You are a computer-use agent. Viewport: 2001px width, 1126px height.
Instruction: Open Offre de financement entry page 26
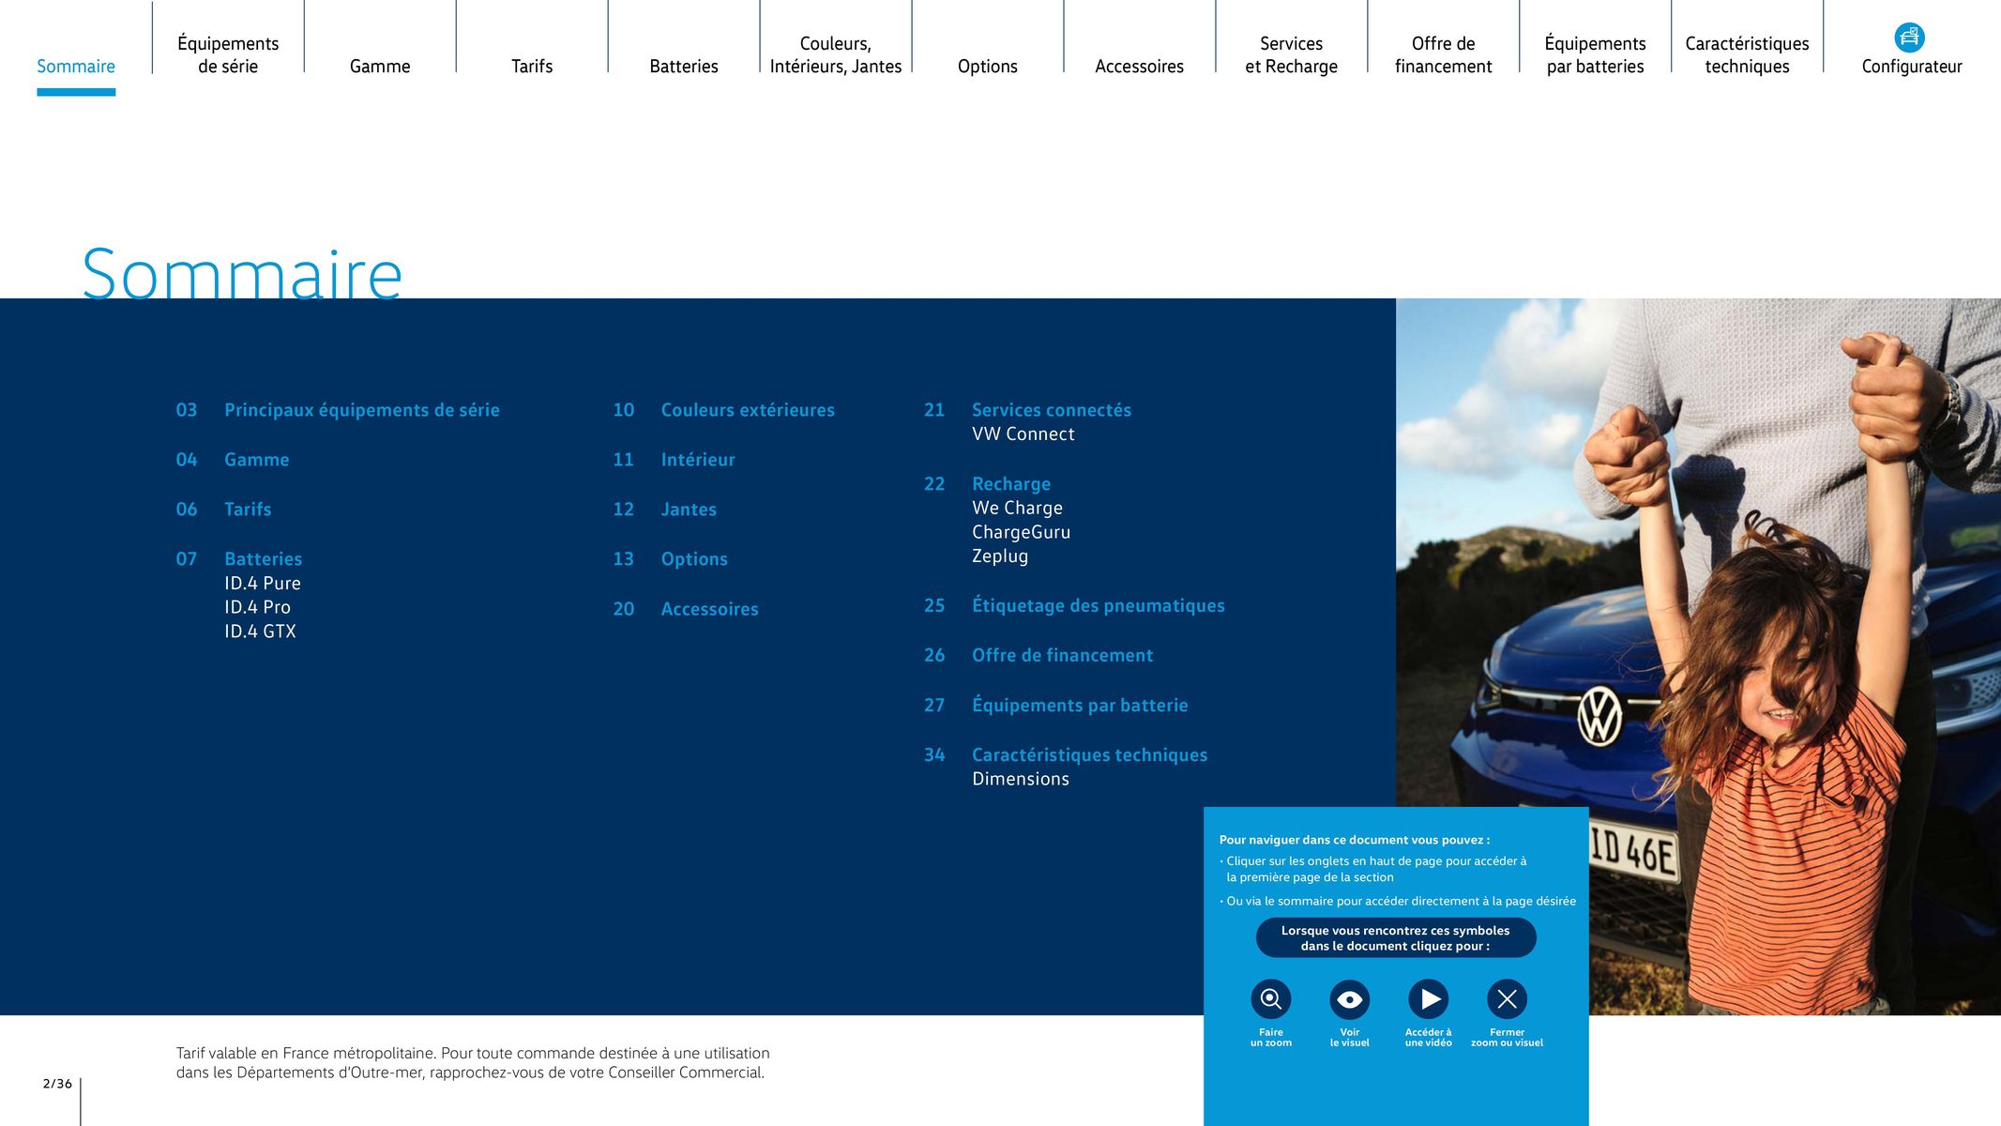(x=1063, y=656)
